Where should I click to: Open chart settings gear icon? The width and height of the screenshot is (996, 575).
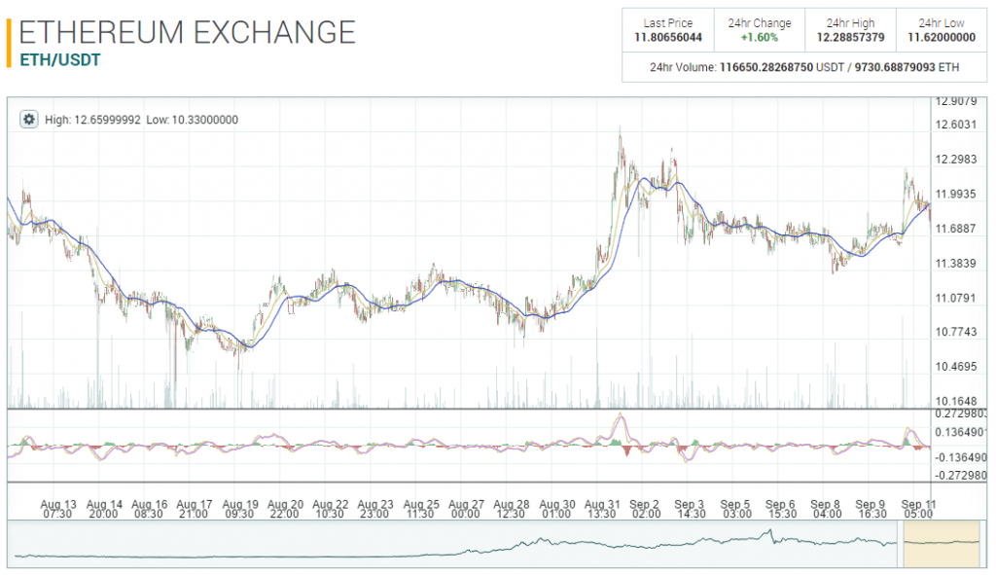click(28, 120)
